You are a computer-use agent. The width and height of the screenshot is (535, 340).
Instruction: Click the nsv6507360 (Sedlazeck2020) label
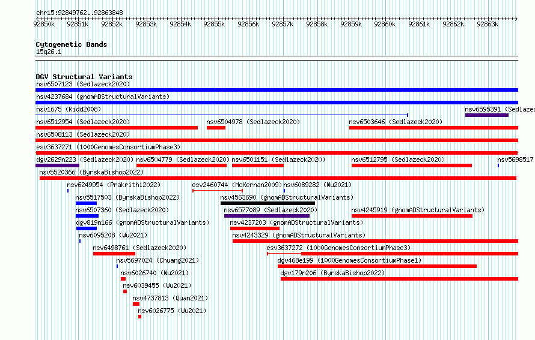(122, 210)
